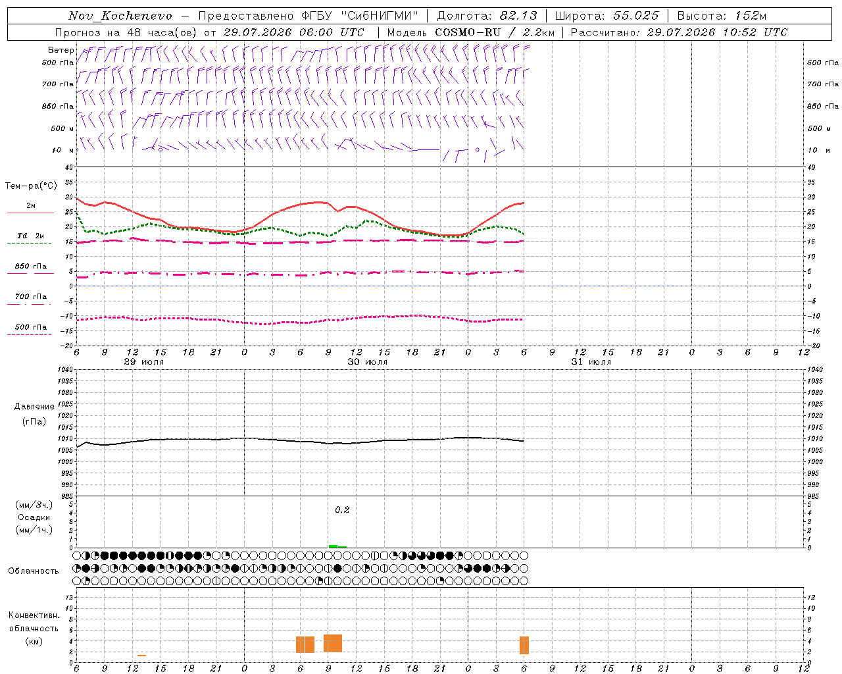Click the small orange convective marker near hour 12
The image size is (842, 674).
tap(141, 655)
